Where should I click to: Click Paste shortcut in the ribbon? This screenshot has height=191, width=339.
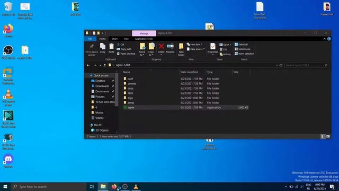point(126,54)
